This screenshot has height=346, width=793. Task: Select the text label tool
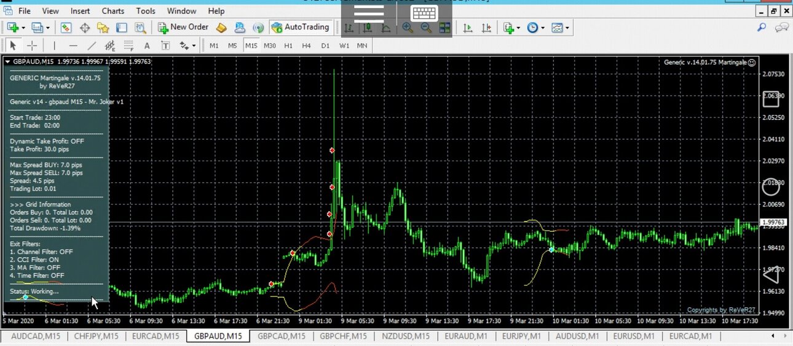[x=165, y=45]
